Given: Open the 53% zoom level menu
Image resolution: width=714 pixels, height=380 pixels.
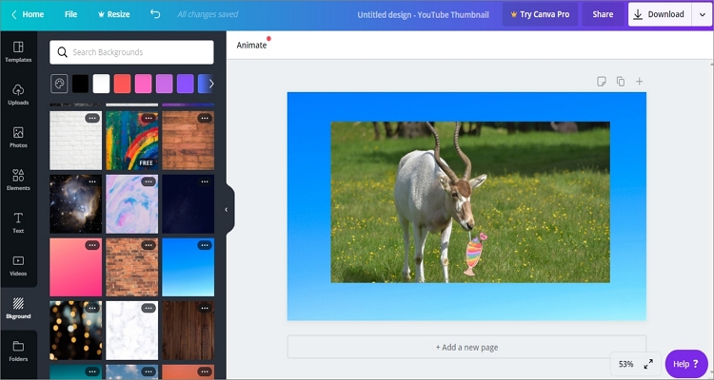Looking at the screenshot, I should (626, 364).
